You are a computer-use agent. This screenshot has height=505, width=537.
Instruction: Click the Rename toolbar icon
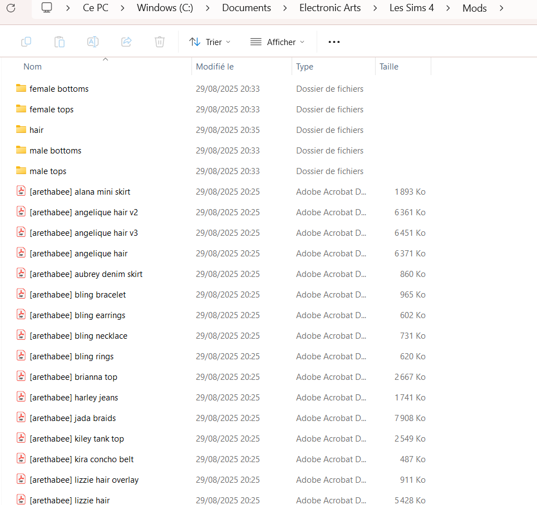pyautogui.click(x=93, y=42)
